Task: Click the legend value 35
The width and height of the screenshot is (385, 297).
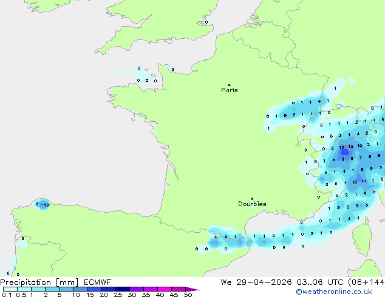Action: (x=146, y=295)
